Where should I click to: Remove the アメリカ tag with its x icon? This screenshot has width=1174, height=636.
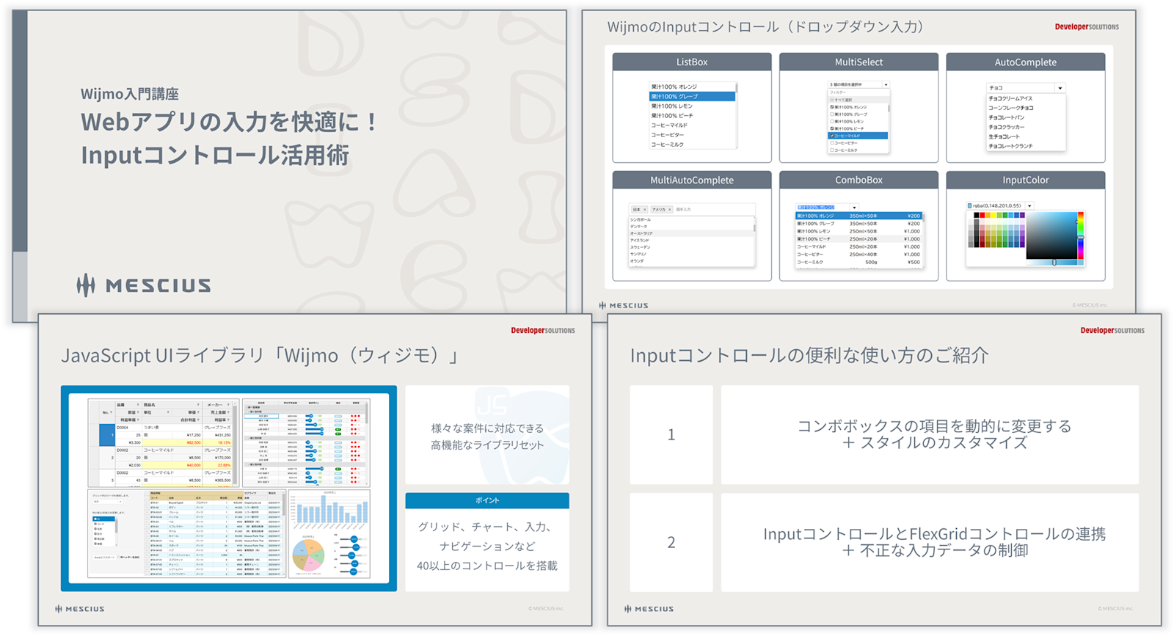click(669, 210)
